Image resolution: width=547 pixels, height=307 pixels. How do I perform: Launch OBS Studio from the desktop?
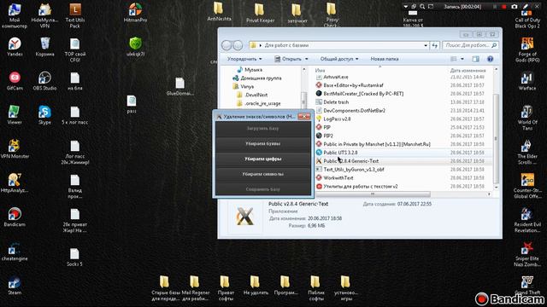click(44, 81)
